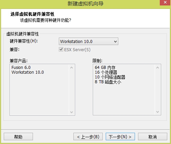
Task: Click the 兼容产品 label
Action: tap(19, 61)
